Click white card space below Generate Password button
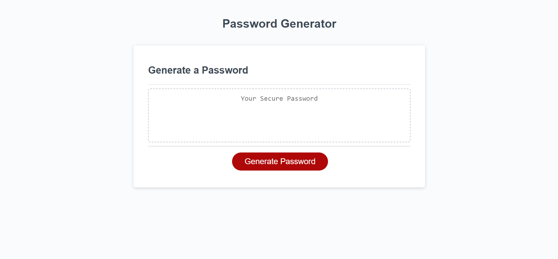The height and width of the screenshot is (259, 558). [279, 179]
